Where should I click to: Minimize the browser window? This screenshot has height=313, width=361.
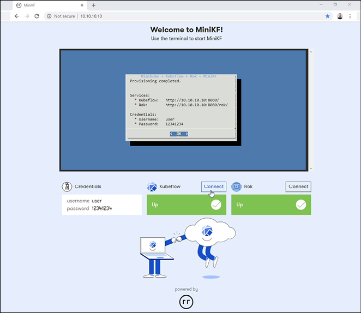321,4
